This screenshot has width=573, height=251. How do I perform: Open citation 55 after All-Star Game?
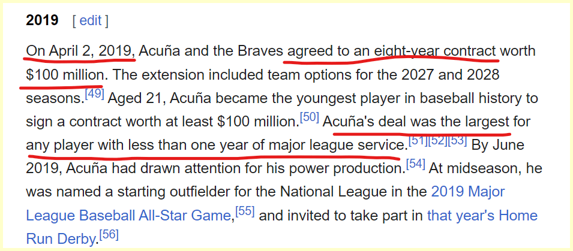point(245,211)
